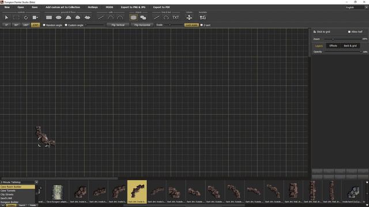
Task: Pick the freehand cloud line tool
Action: click(166, 17)
